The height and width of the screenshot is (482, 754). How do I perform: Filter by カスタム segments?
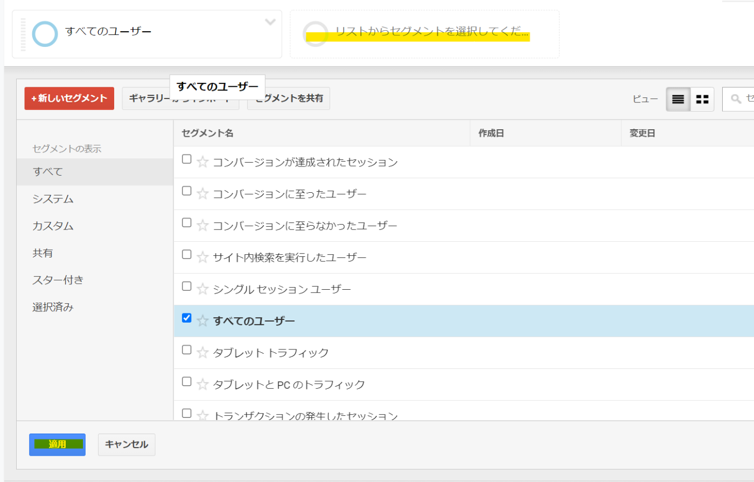click(95, 226)
